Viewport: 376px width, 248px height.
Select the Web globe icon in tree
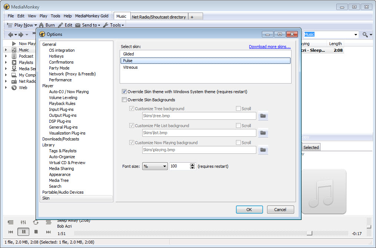14,88
